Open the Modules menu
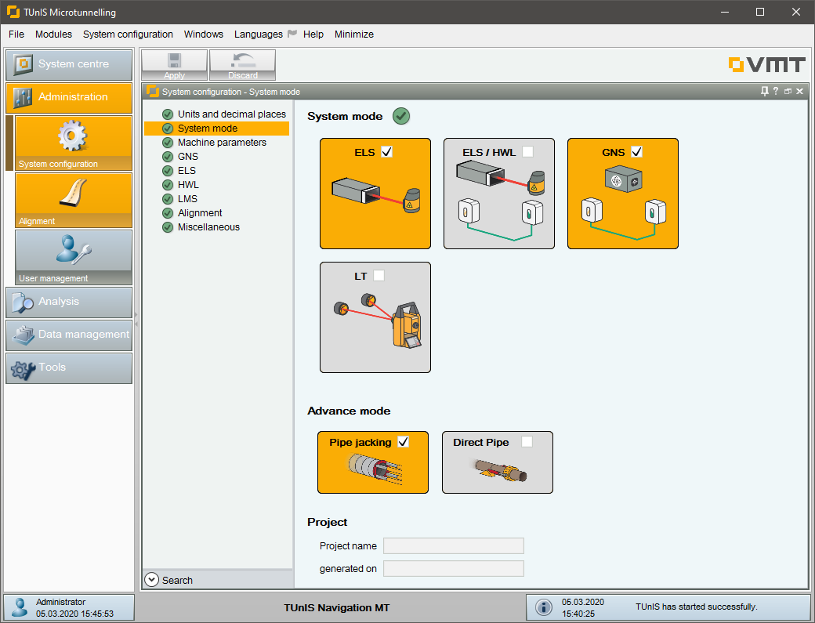The image size is (815, 623). click(53, 34)
